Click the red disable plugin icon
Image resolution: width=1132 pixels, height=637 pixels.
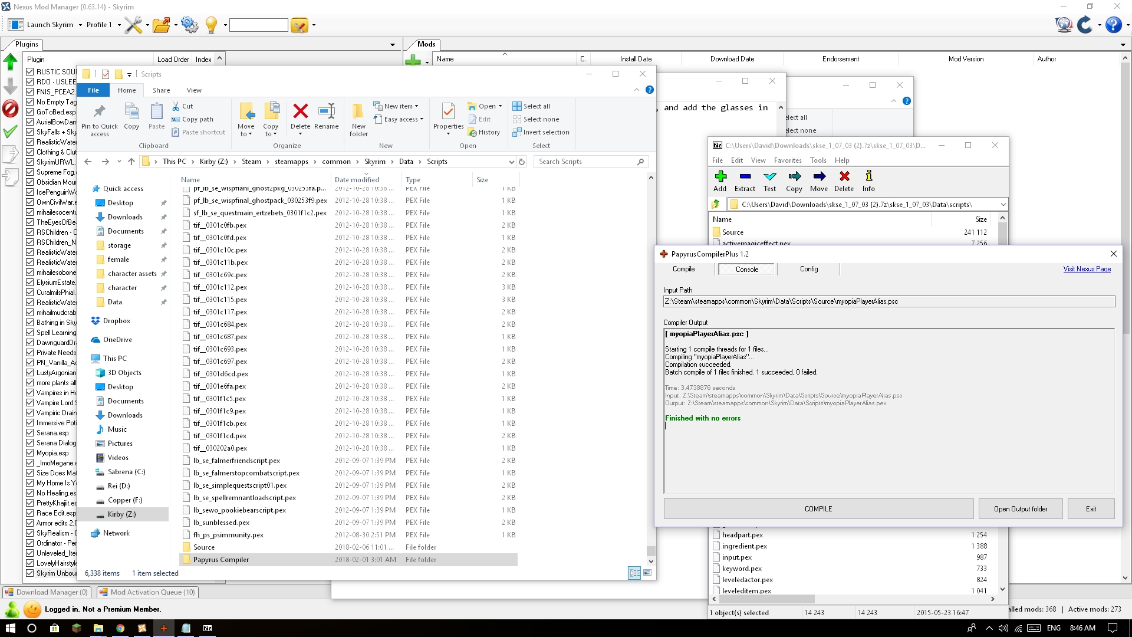[10, 109]
